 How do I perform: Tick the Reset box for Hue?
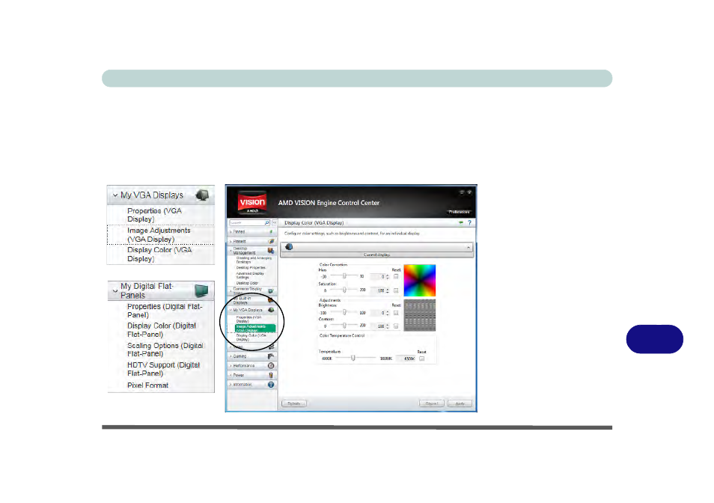click(x=396, y=276)
